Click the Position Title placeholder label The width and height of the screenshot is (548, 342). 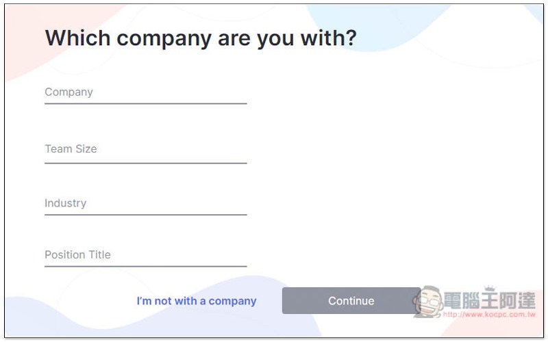pyautogui.click(x=77, y=254)
